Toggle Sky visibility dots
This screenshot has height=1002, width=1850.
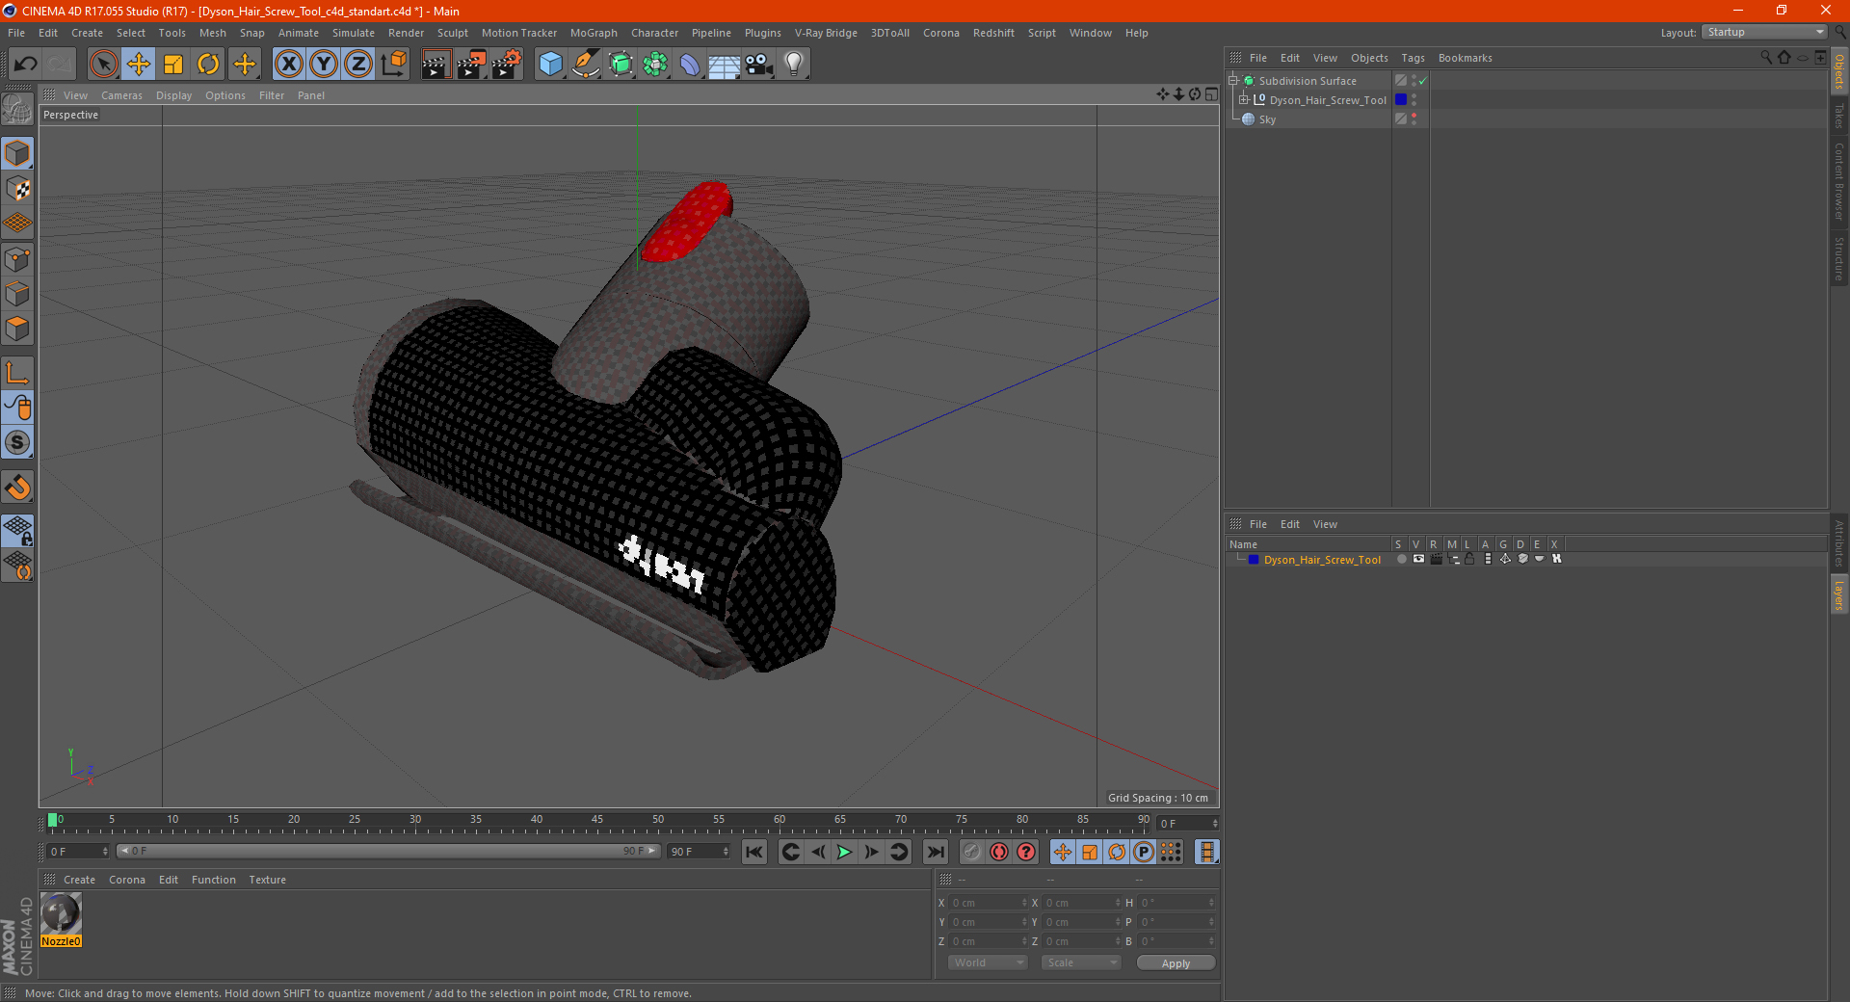click(x=1414, y=119)
